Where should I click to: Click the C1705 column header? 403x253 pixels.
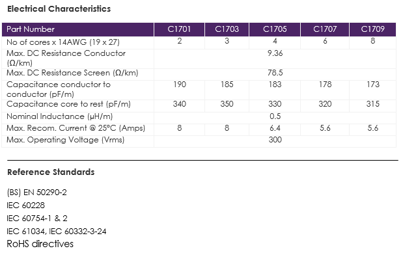click(275, 29)
